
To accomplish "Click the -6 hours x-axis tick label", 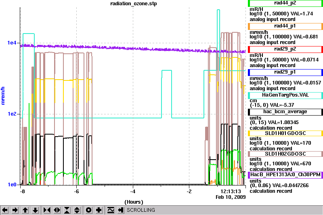I will point(76,192).
